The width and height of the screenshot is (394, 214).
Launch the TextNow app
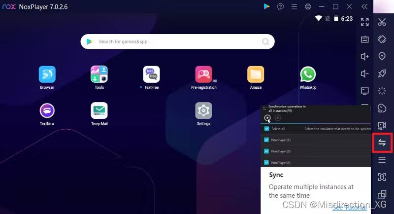click(x=47, y=110)
